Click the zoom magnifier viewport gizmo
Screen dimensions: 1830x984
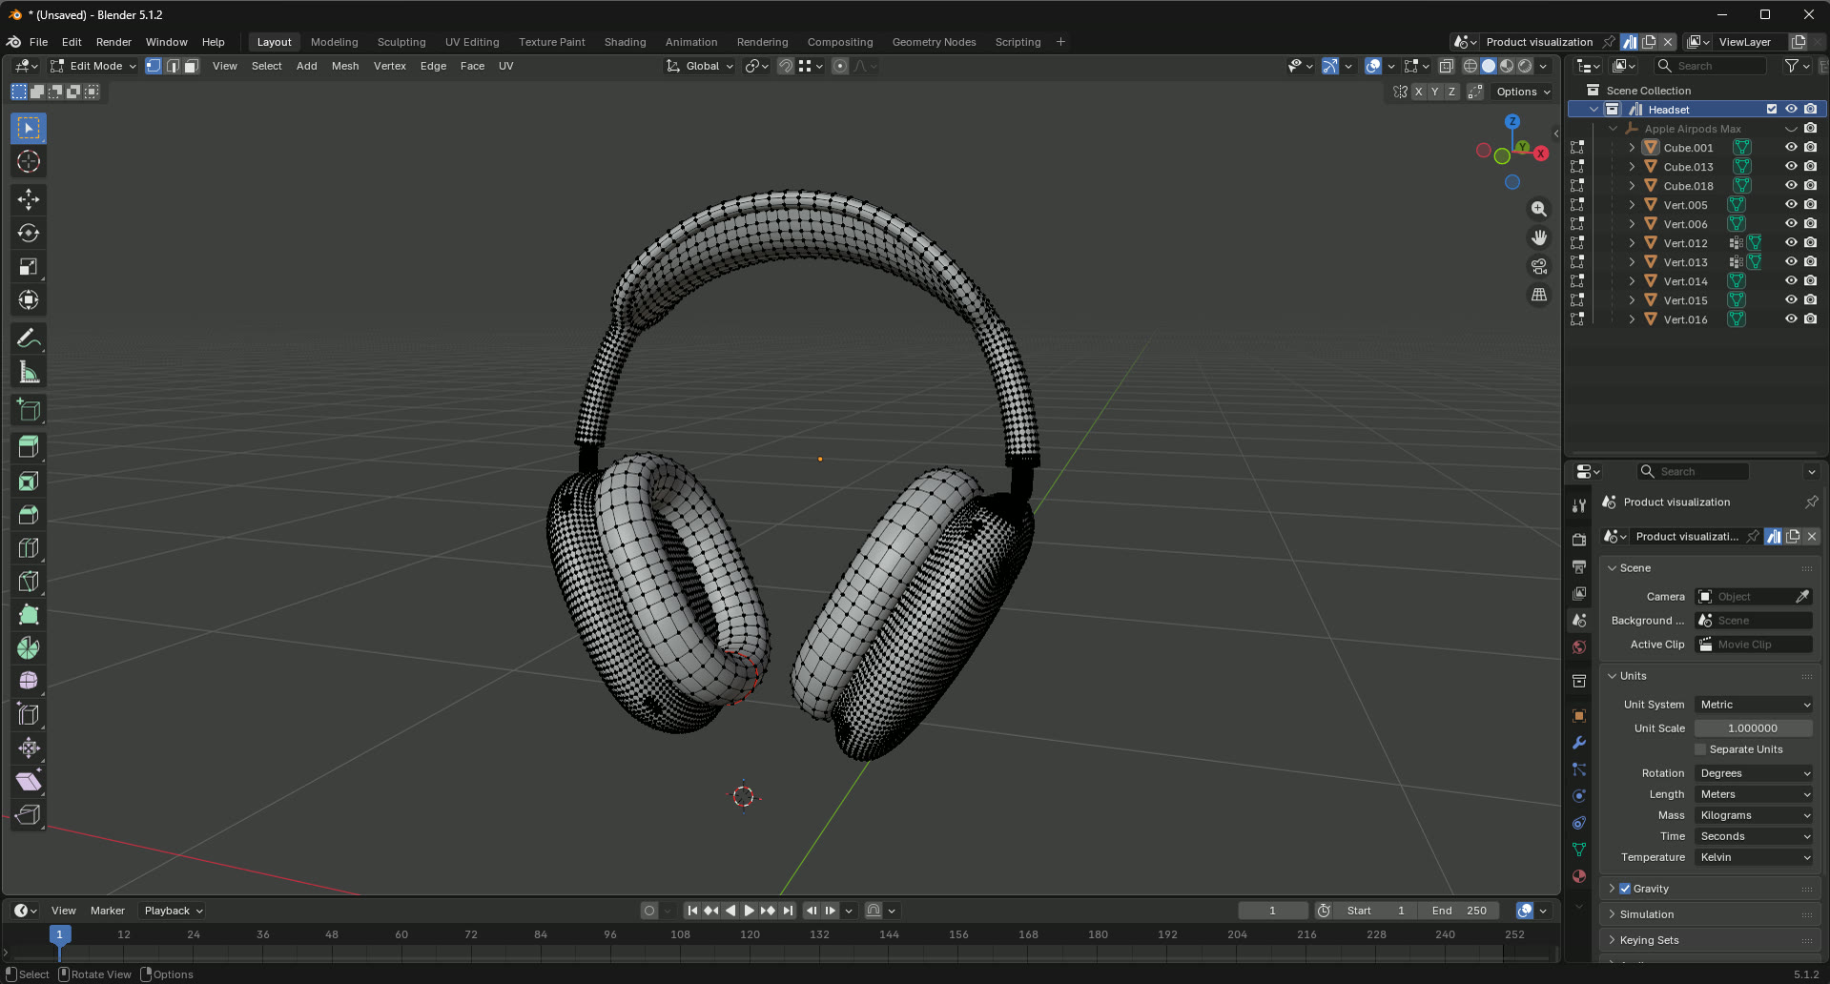click(1539, 209)
